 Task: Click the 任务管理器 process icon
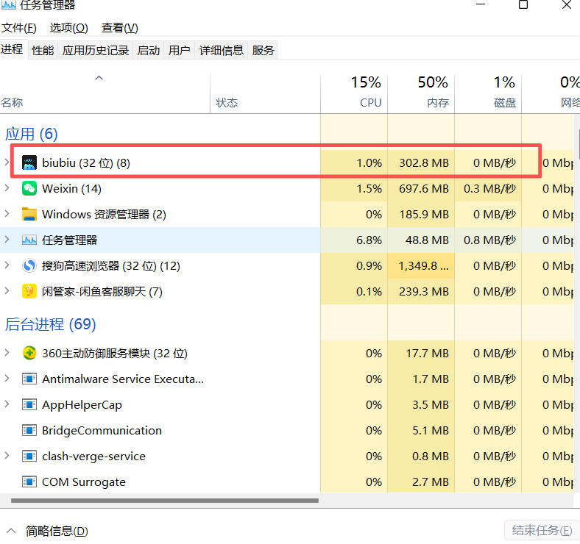pos(29,240)
